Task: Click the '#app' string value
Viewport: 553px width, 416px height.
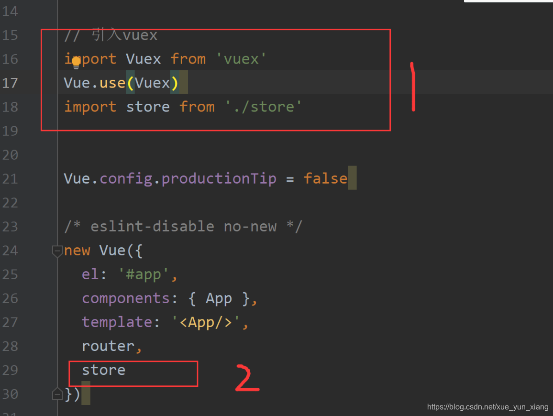Action: coord(144,274)
